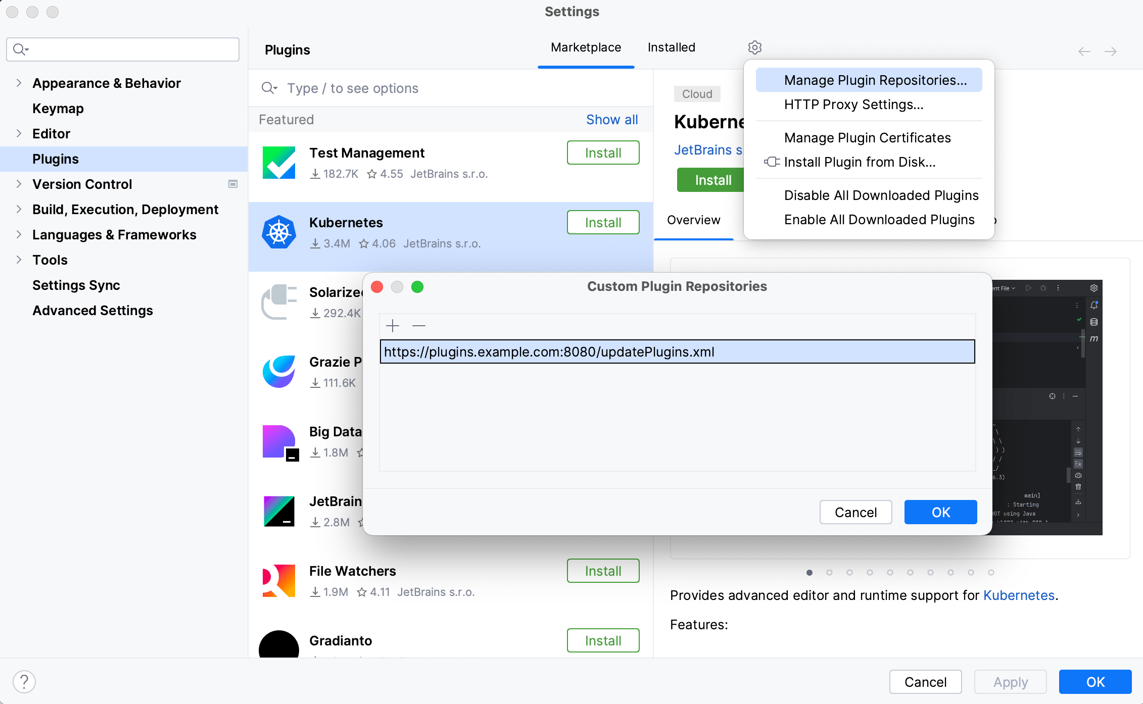
Task: Click the Test Management plugin icon
Action: tap(278, 162)
